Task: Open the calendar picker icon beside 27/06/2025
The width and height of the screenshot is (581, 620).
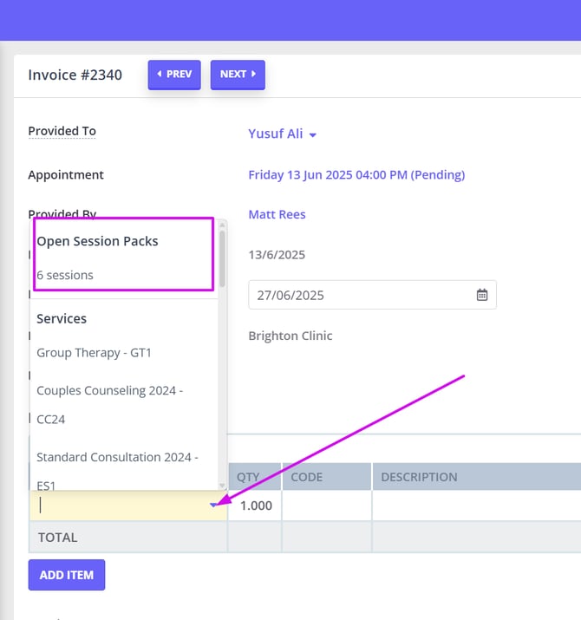Action: point(482,295)
